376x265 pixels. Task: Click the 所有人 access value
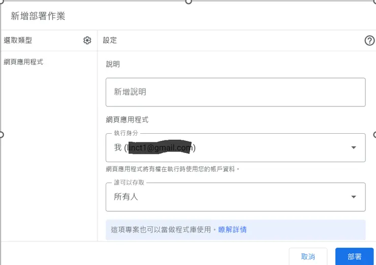click(x=126, y=197)
